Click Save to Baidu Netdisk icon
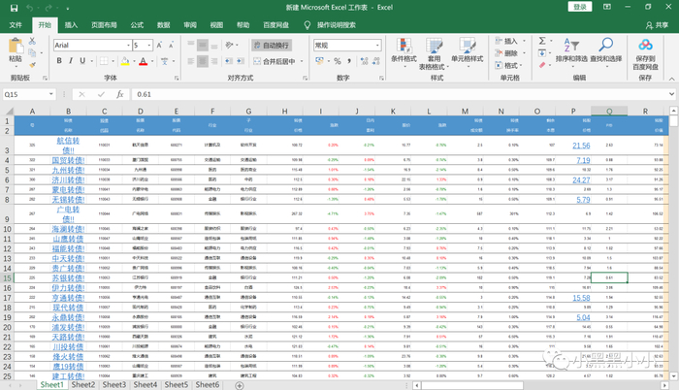The width and height of the screenshot is (679, 390). pyautogui.click(x=646, y=49)
